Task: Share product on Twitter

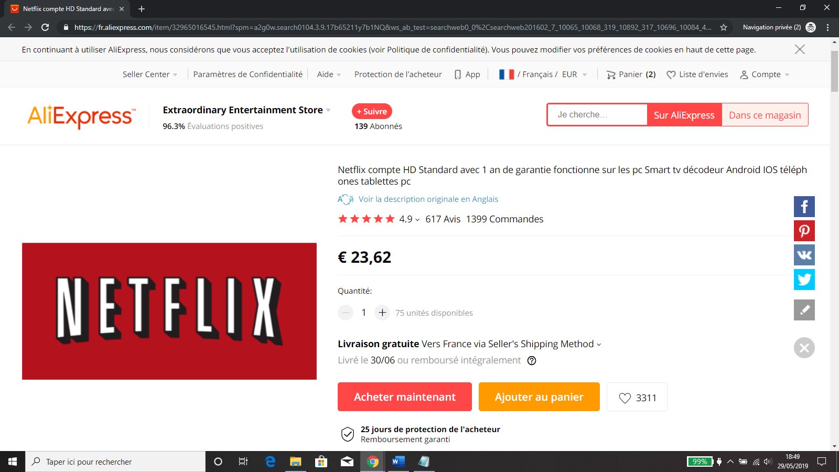Action: coord(804,280)
